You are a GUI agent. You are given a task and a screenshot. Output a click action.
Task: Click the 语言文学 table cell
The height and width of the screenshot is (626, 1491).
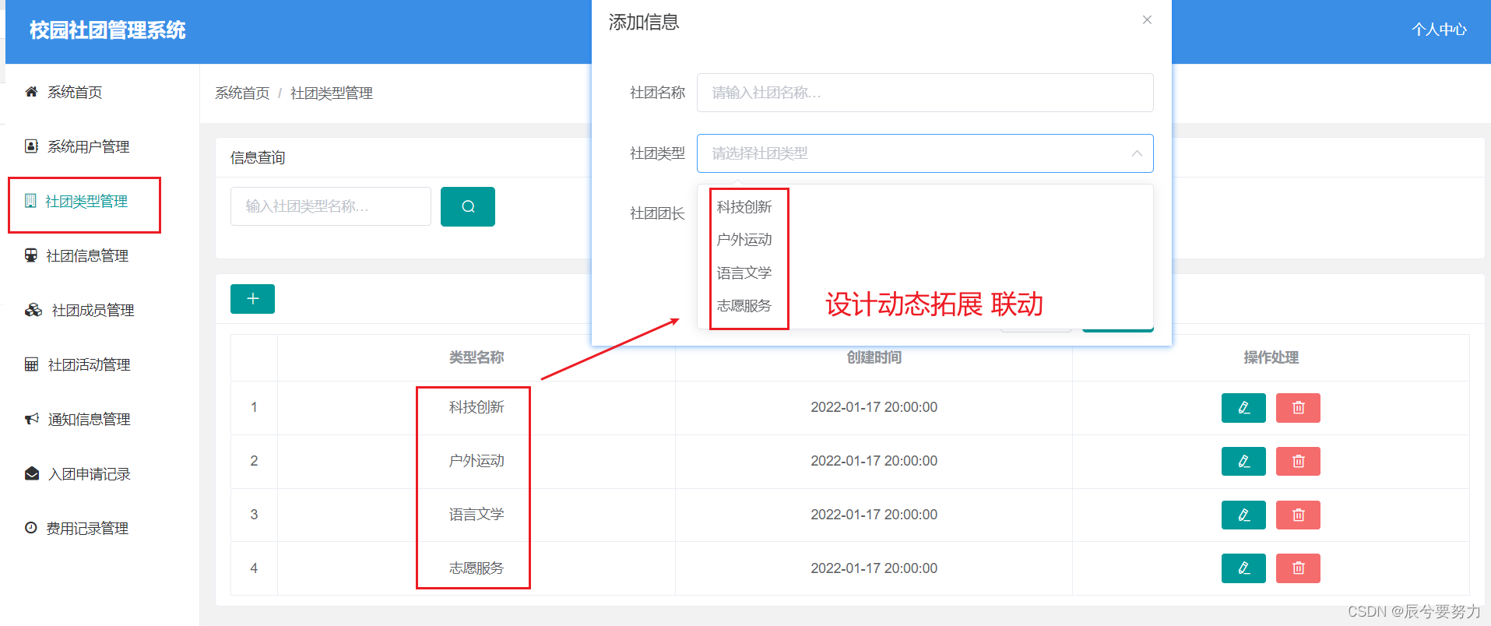click(476, 515)
